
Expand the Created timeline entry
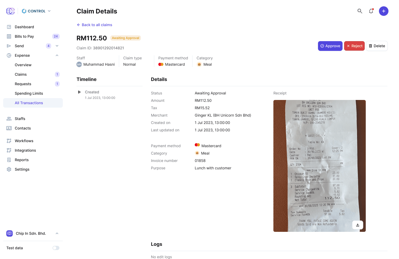click(79, 92)
